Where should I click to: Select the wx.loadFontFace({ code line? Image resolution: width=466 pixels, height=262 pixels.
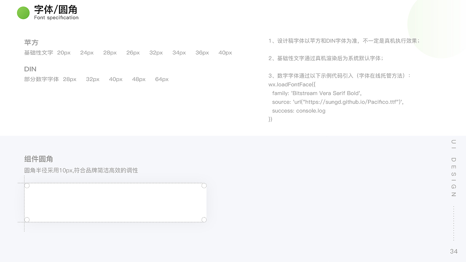[292, 84]
